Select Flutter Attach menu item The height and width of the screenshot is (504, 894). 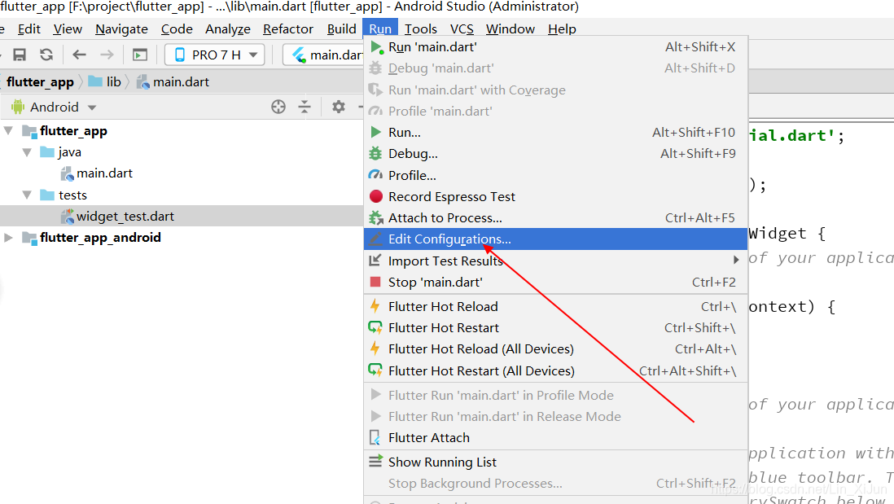coord(556,438)
